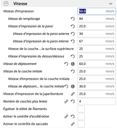Viewport: 117px width, 128px height.
Task: Collapse the Vitesse section with the chevron
Action: (x=111, y=4)
